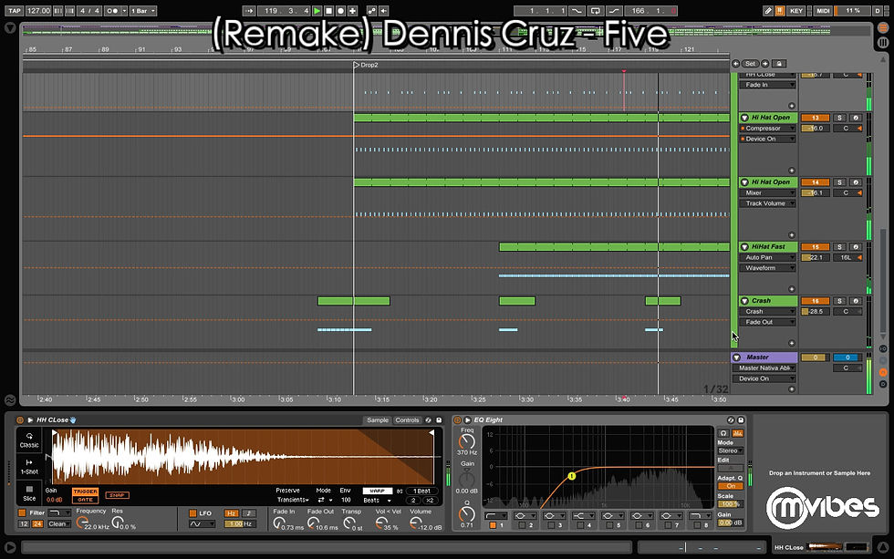
Task: Click the Follow playback icon near the transport
Action: [248, 9]
